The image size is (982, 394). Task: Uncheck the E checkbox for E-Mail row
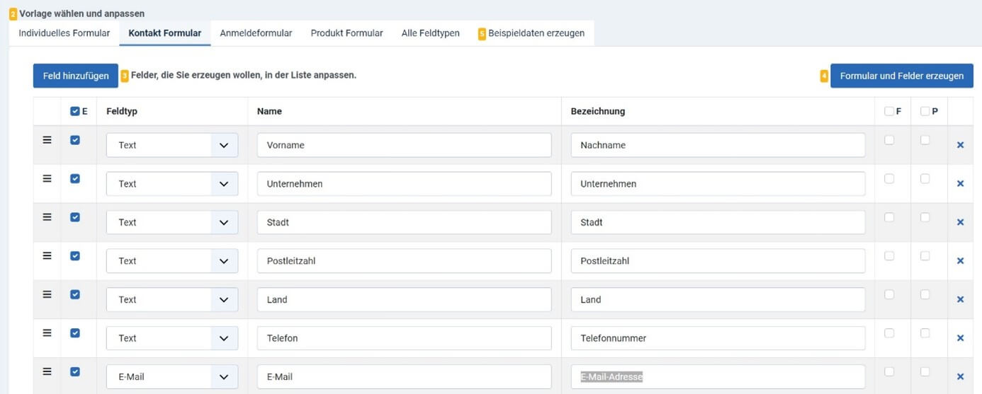(75, 371)
